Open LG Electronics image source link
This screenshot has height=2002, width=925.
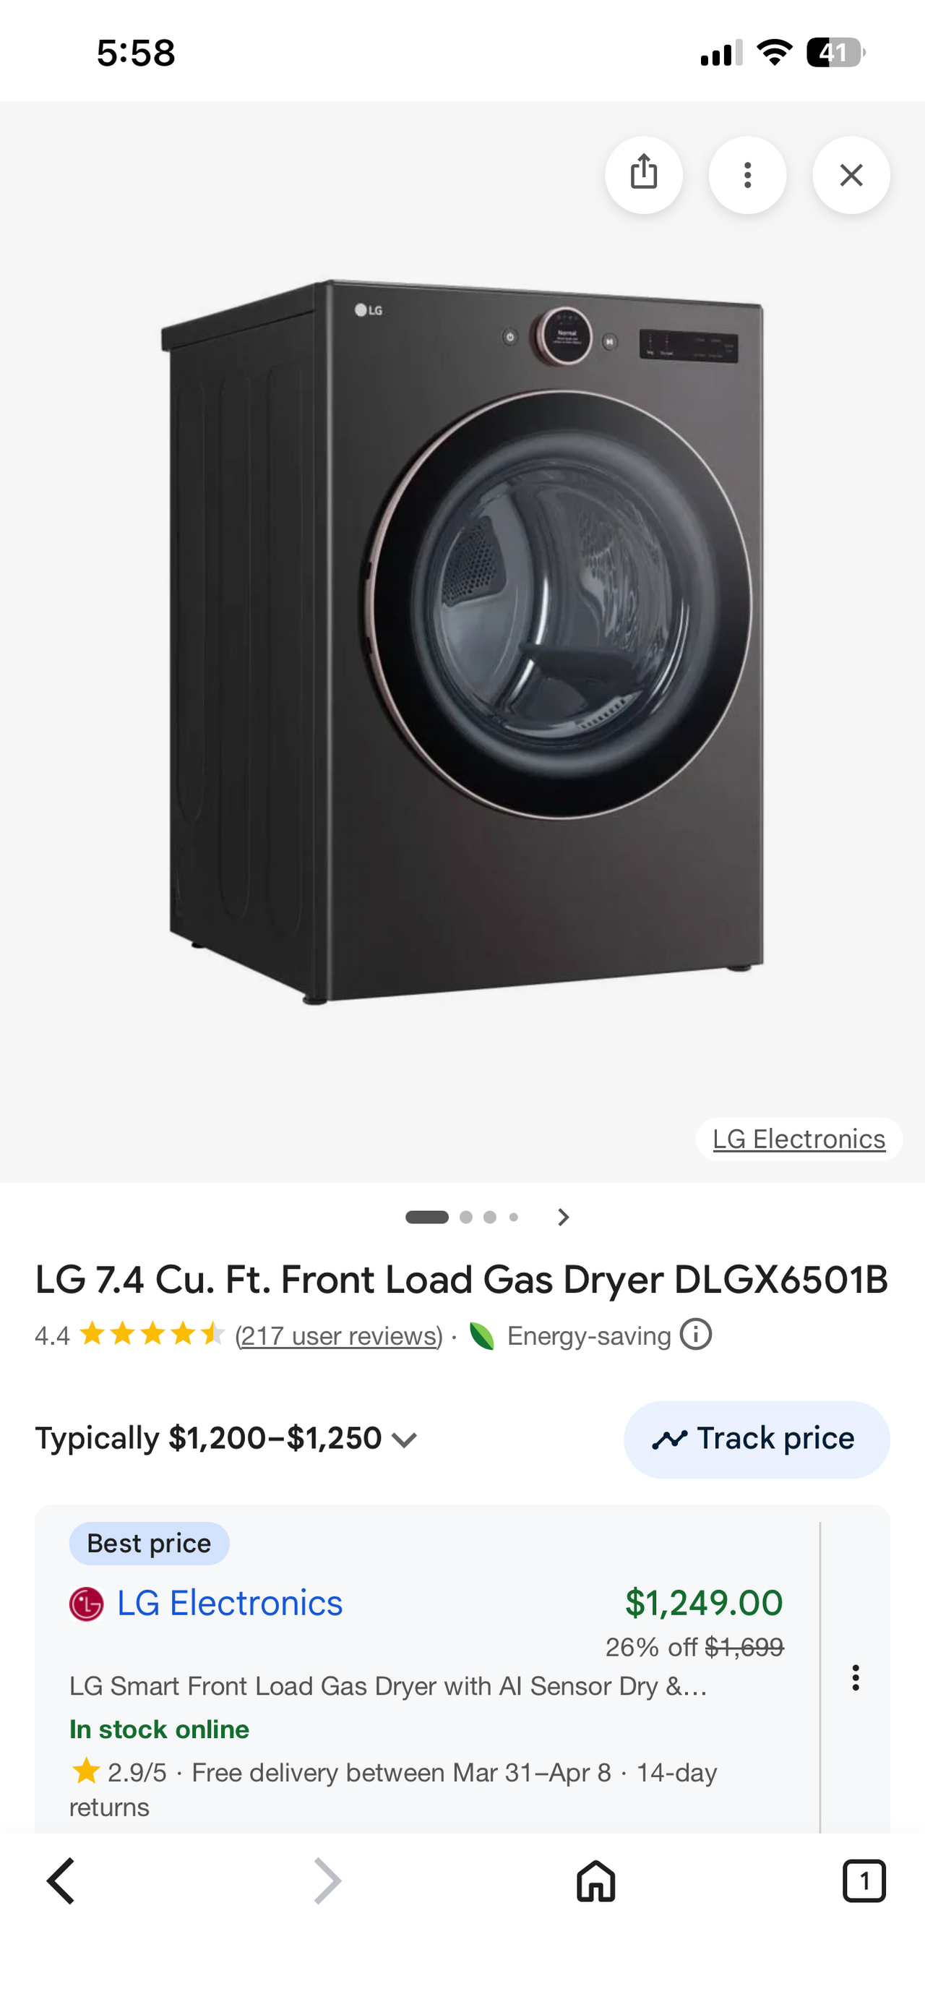[x=799, y=1139]
